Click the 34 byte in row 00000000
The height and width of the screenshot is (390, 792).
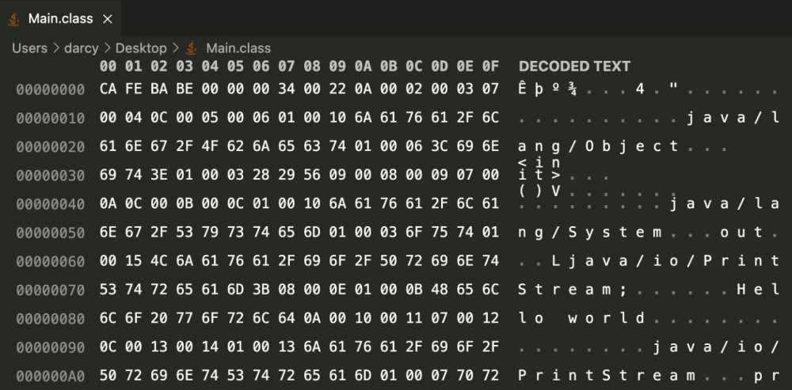pyautogui.click(x=286, y=89)
